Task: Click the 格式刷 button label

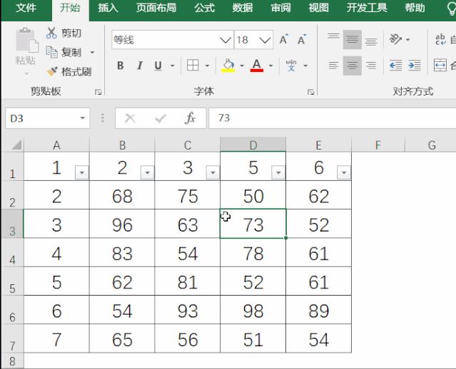Action: click(76, 72)
